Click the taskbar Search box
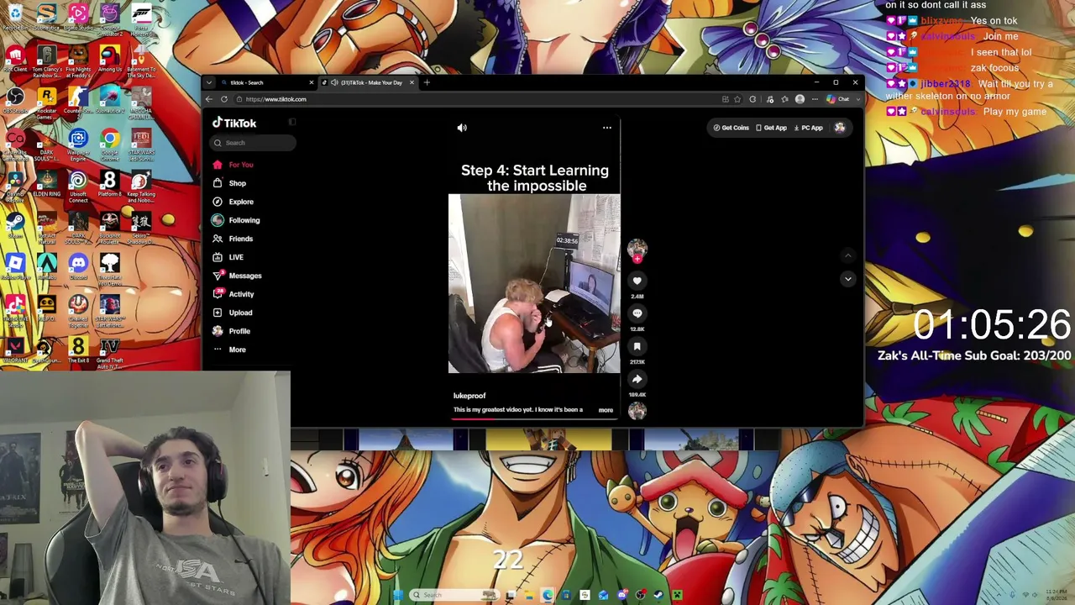Screen dimensions: 1075x605 [454, 595]
